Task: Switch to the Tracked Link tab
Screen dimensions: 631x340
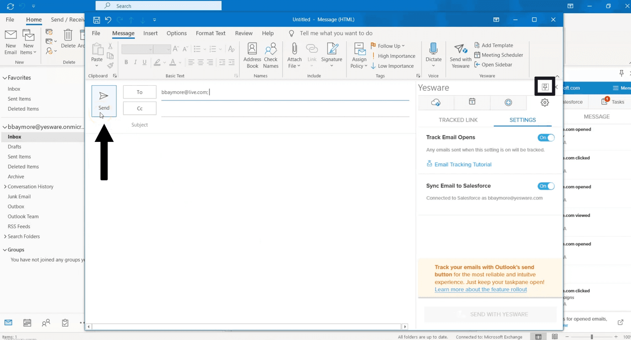Action: point(458,120)
